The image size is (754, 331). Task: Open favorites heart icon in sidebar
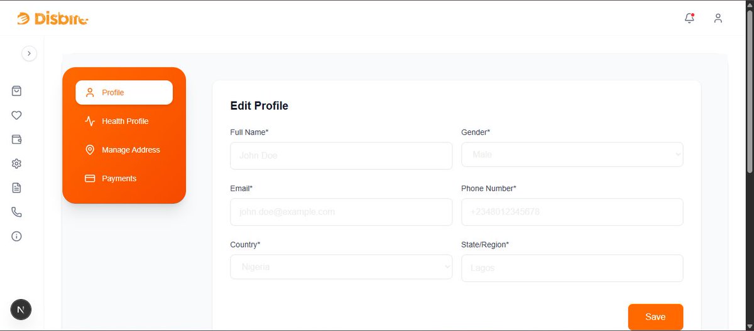[17, 115]
